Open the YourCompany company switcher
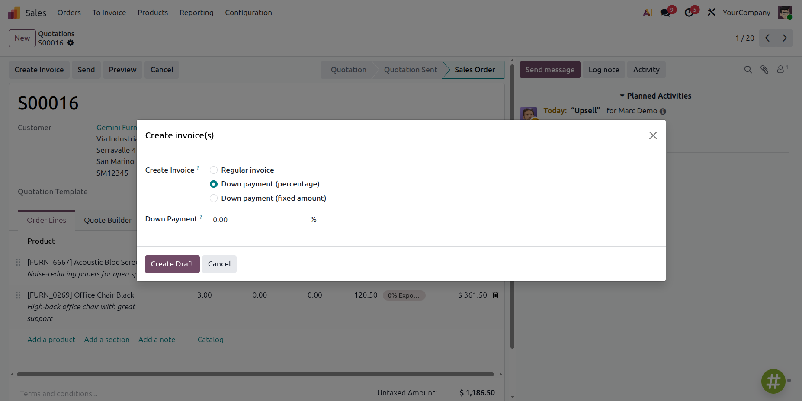Viewport: 802px width, 401px height. [746, 13]
